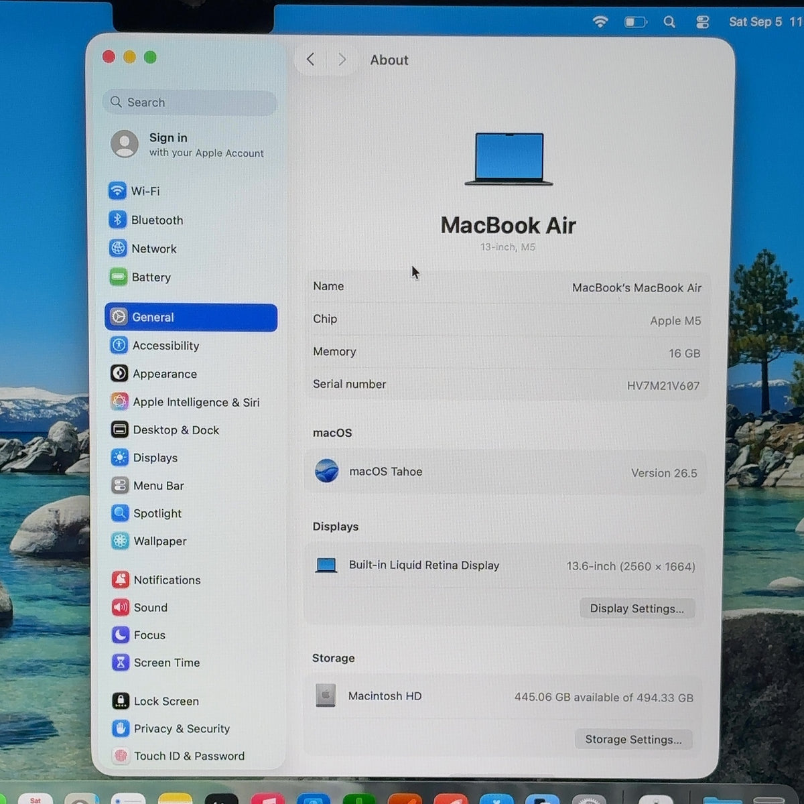Image resolution: width=804 pixels, height=804 pixels.
Task: Open Screen Time hourglass icon
Action: [x=121, y=662]
